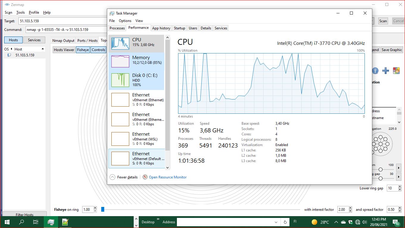The height and width of the screenshot is (228, 405).
Task: Click the blue plus icon in Zenmap topology
Action: click(386, 71)
